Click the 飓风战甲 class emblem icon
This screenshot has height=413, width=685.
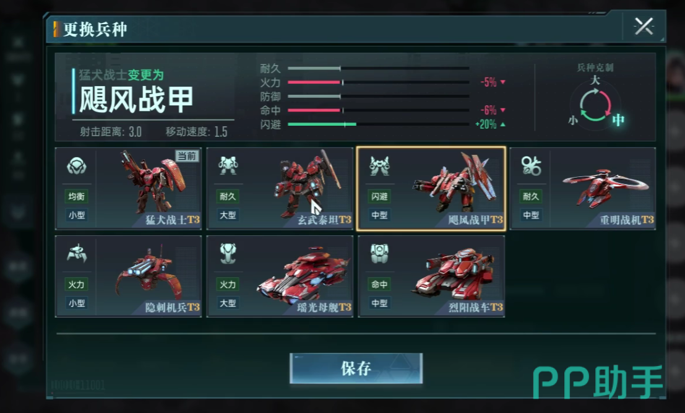[379, 166]
